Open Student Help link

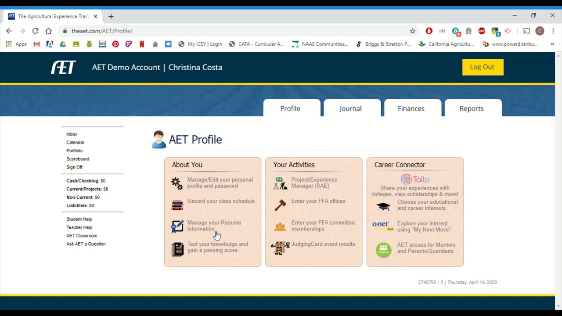point(79,219)
